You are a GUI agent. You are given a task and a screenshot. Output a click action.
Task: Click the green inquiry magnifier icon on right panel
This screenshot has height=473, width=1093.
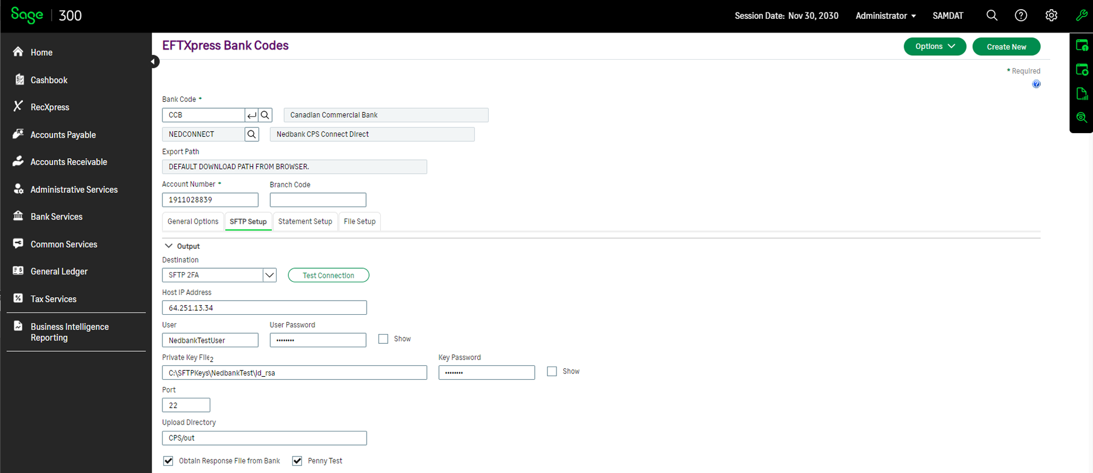click(x=1082, y=117)
